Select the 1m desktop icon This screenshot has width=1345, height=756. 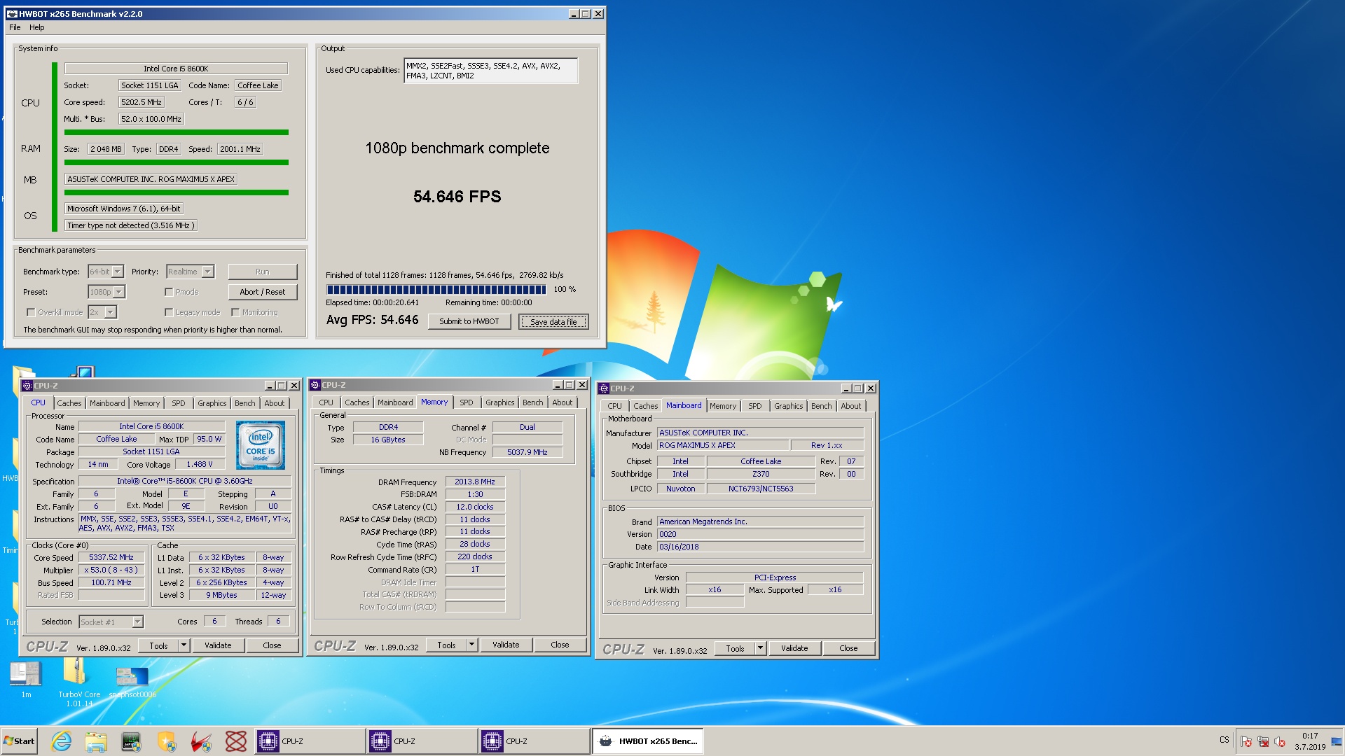coord(26,679)
